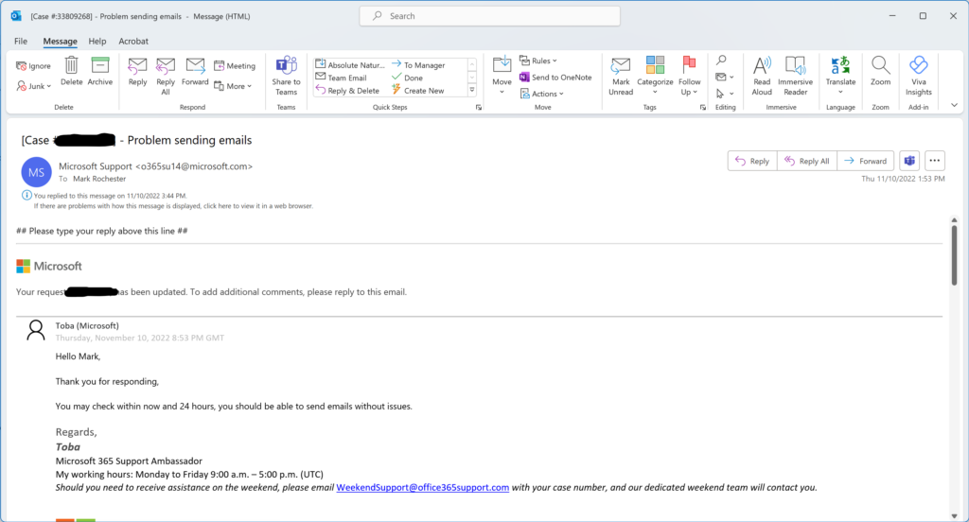Click the message vertical scrollbar thumb
Screen dimensions: 969x522
click(x=954, y=255)
